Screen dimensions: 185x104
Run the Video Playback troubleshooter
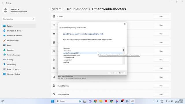tap(161, 94)
